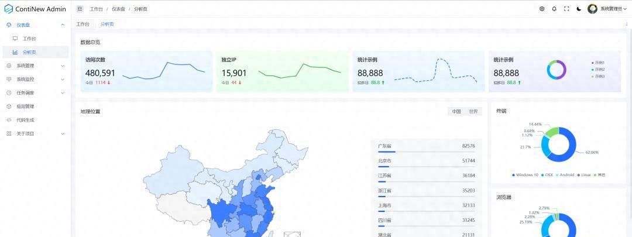Expand the 关于项目 menu chevron
The image size is (632, 237).
(63, 133)
